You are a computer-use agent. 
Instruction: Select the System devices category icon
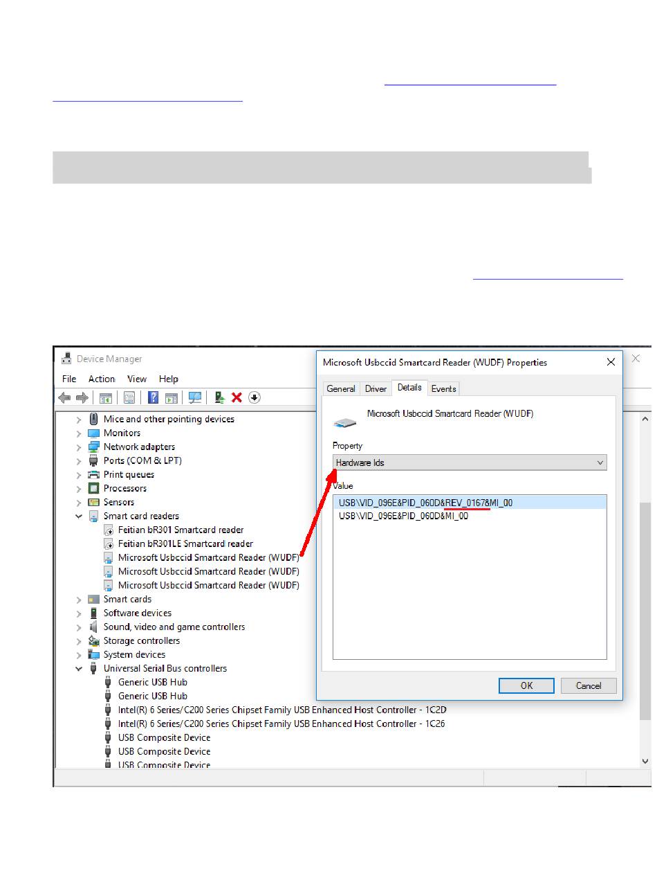(94, 654)
